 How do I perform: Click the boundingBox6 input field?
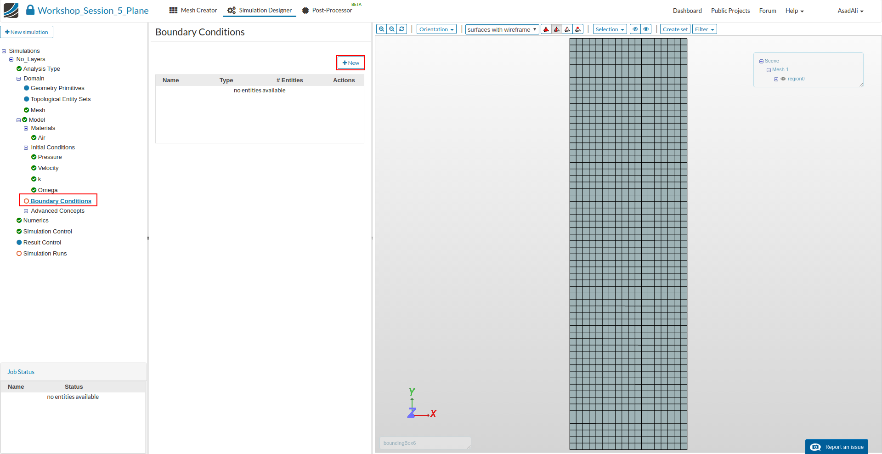coord(425,443)
